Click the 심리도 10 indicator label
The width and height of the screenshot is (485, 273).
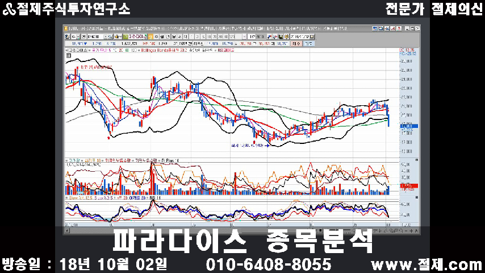pyautogui.click(x=93, y=160)
